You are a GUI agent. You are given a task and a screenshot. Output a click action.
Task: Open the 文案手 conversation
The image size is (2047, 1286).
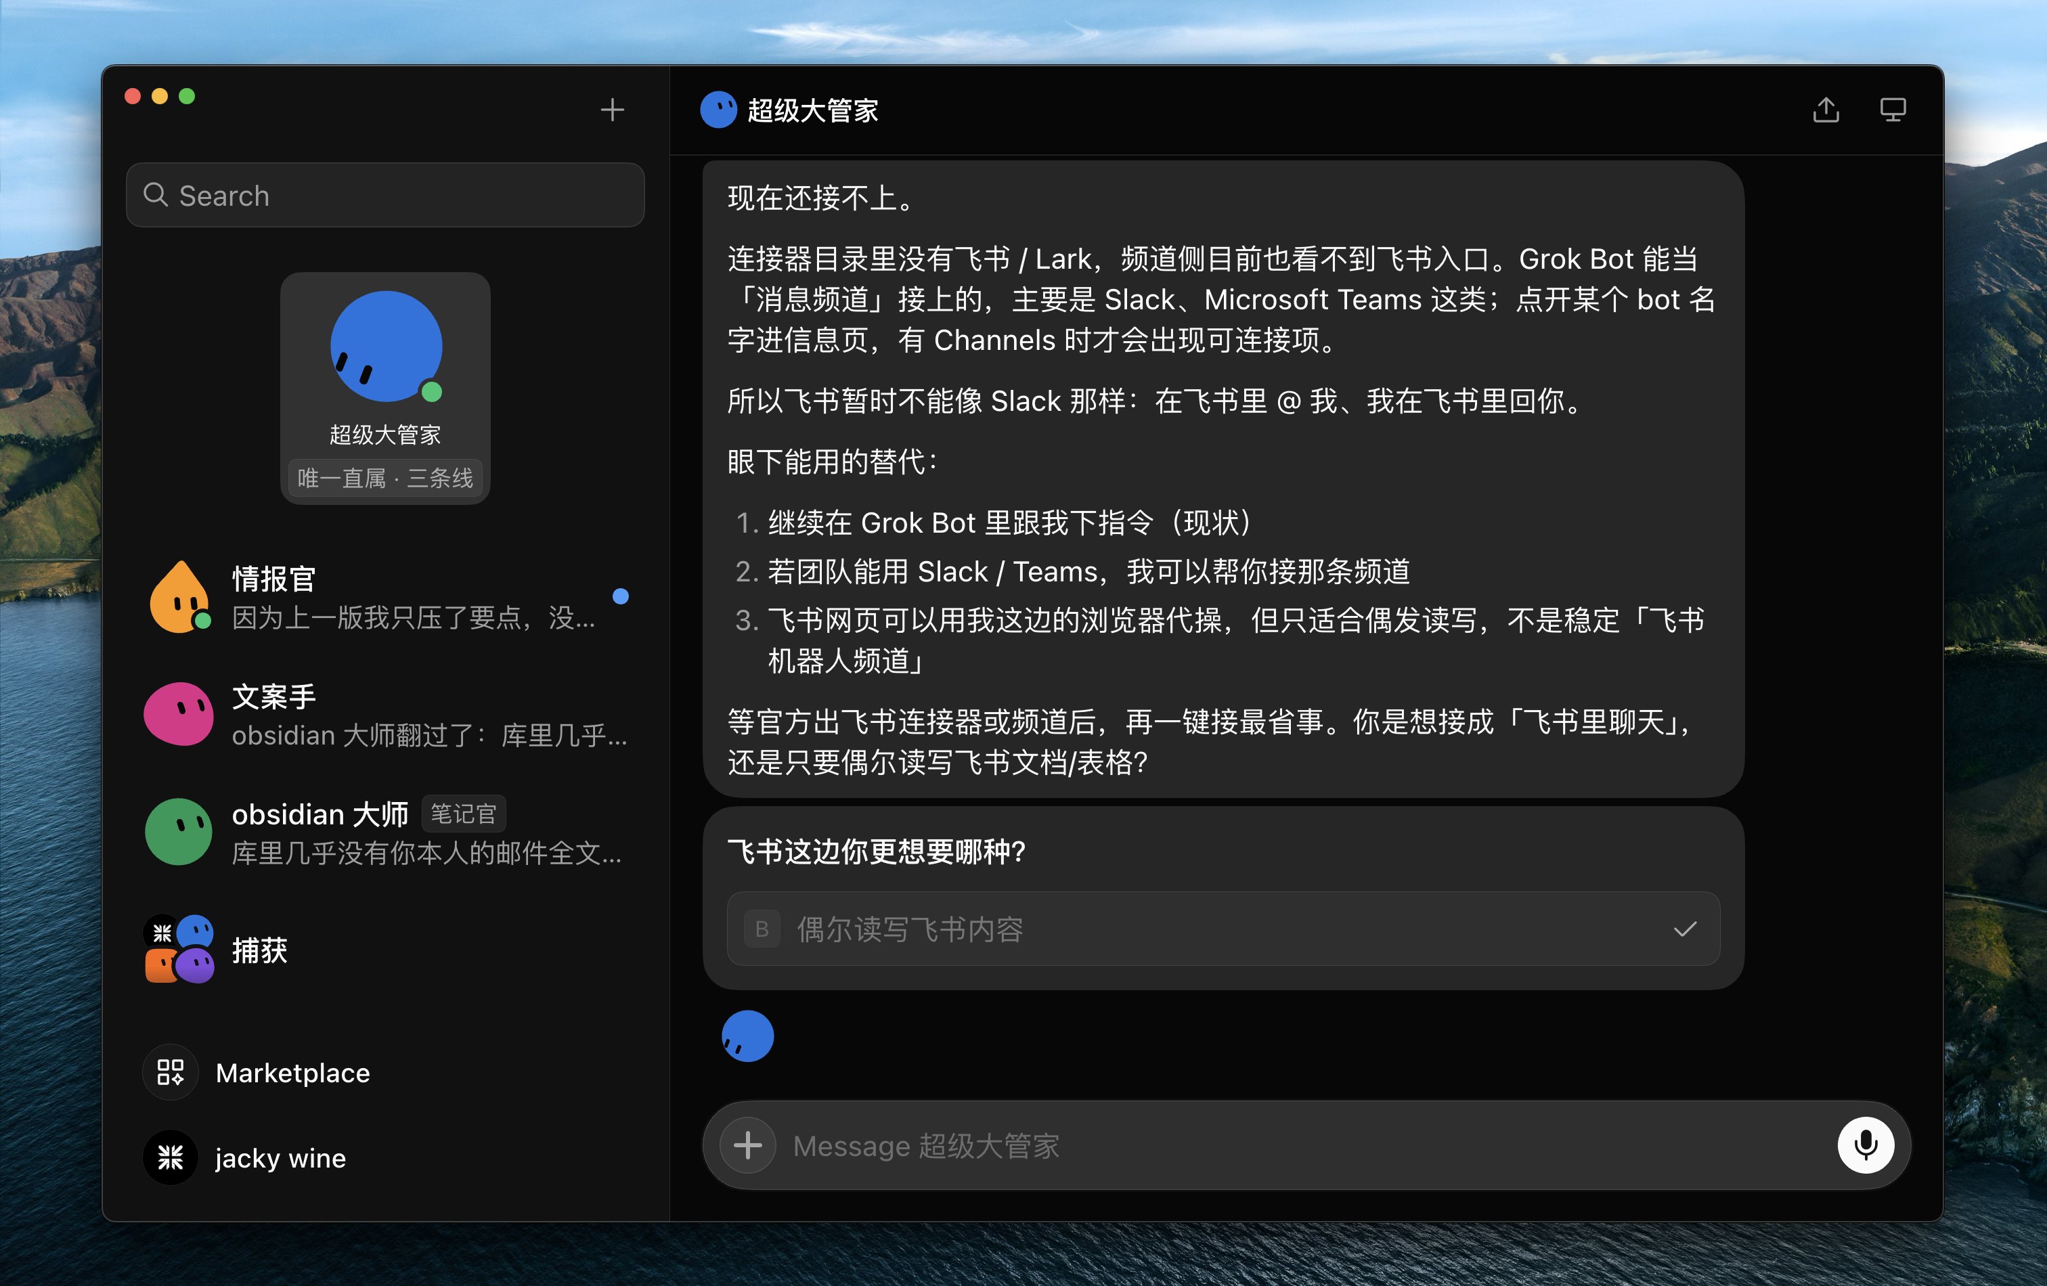[385, 715]
